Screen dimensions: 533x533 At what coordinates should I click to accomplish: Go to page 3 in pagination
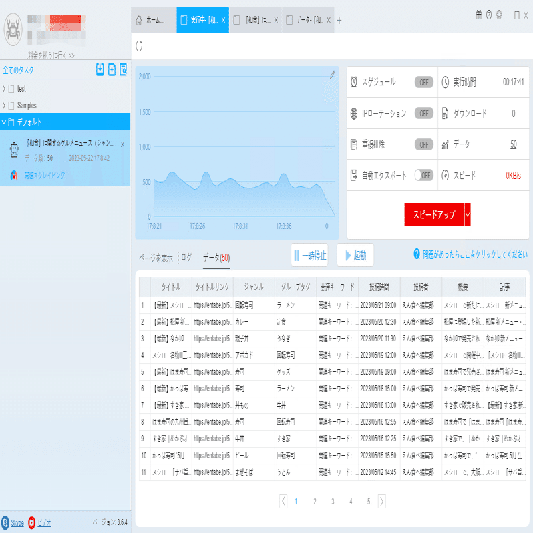tap(333, 501)
